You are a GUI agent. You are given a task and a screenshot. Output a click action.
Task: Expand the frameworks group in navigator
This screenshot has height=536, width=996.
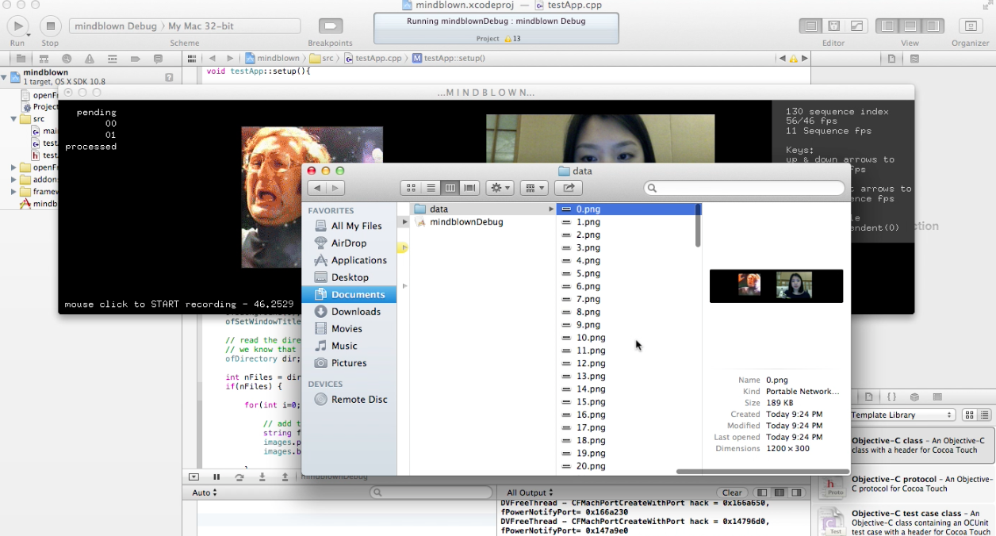pos(14,192)
